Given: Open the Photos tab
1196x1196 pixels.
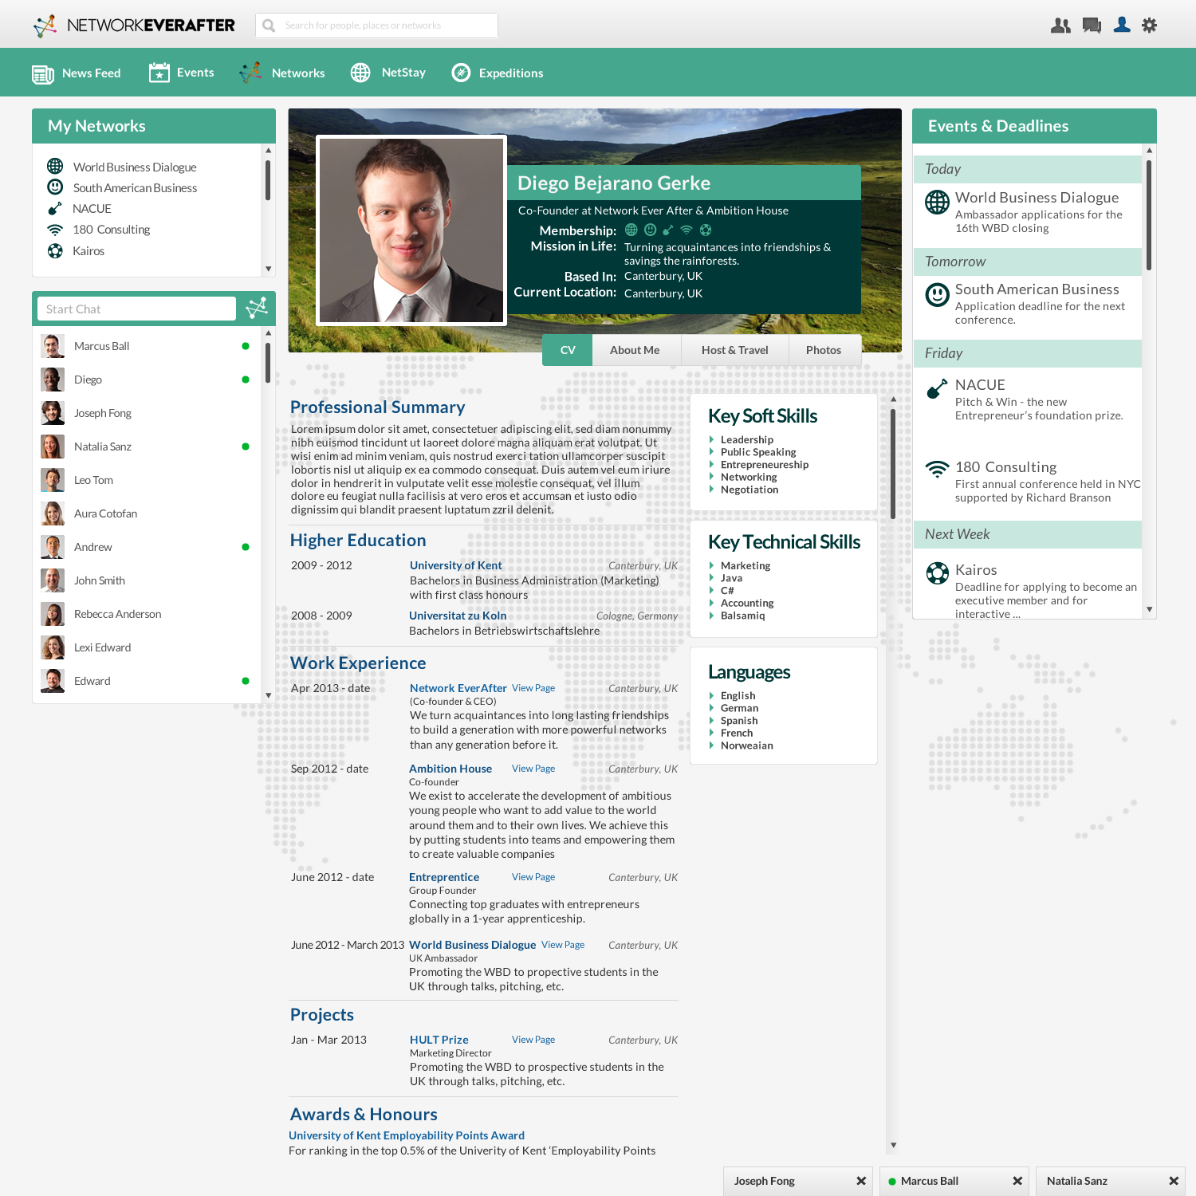Looking at the screenshot, I should (824, 350).
